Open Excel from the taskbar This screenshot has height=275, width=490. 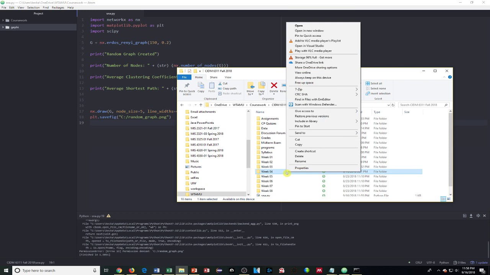click(x=169, y=270)
